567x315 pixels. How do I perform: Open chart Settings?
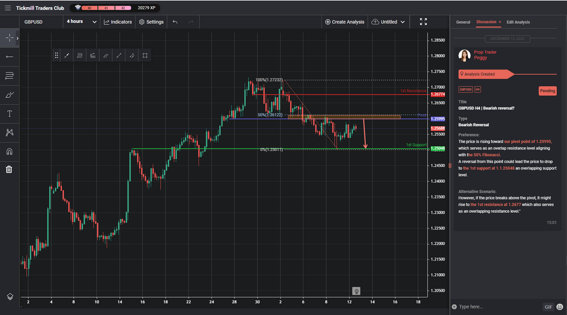click(151, 22)
